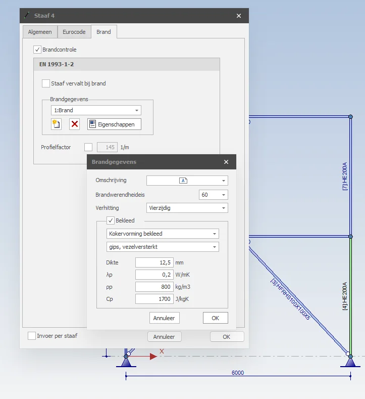Screen dimensions: 365x399
Task: Click Annuleer in Staaf 4 dialog
Action: pyautogui.click(x=165, y=337)
